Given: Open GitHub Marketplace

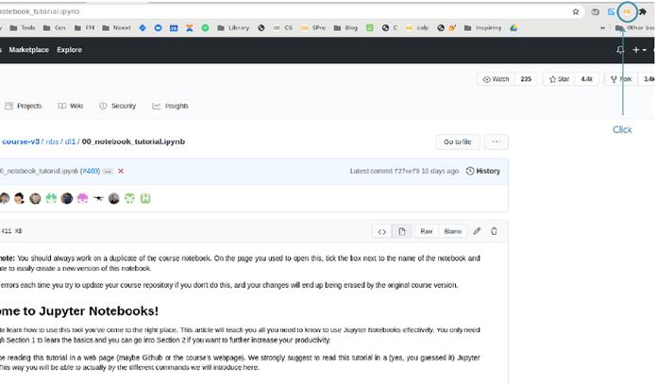Looking at the screenshot, I should click(29, 50).
